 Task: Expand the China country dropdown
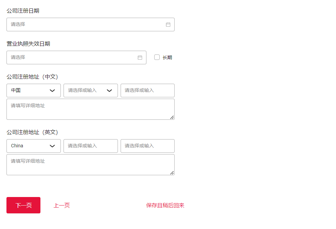pyautogui.click(x=33, y=146)
